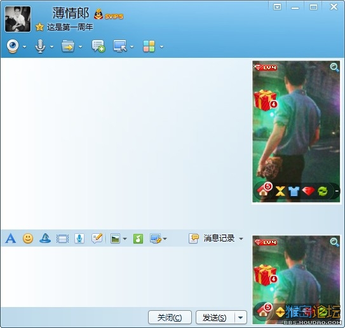
Task: Click the yellow star icon beside signature
Action: pos(39,27)
